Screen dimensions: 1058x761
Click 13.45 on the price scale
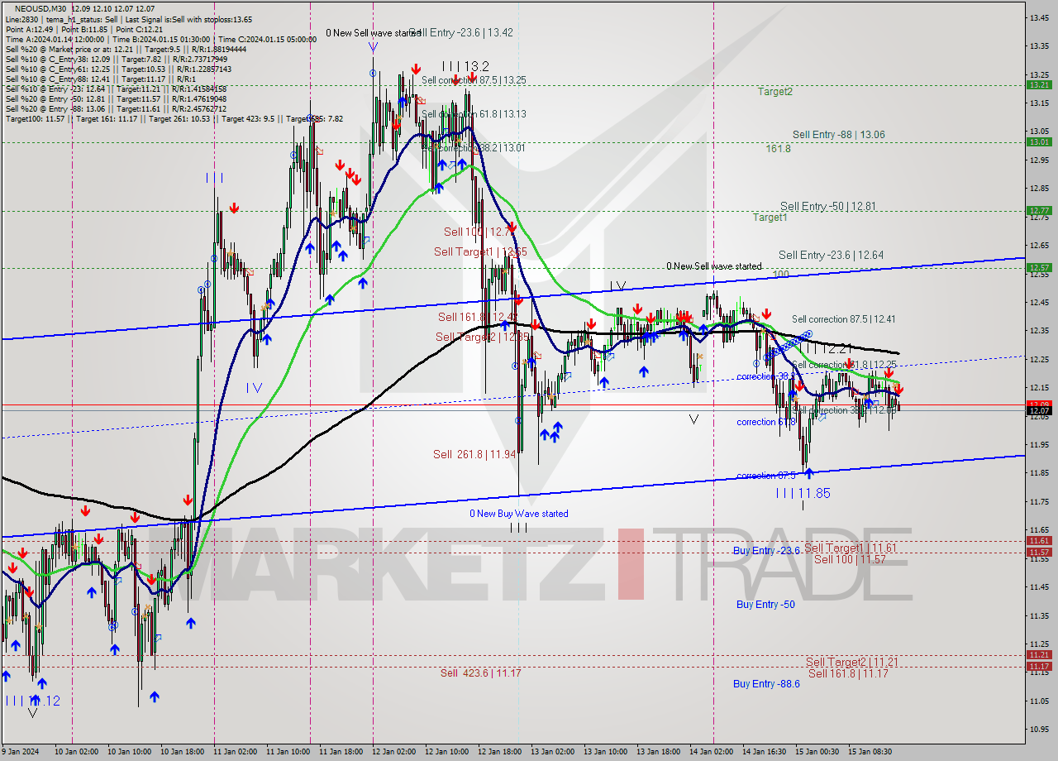tap(1037, 17)
